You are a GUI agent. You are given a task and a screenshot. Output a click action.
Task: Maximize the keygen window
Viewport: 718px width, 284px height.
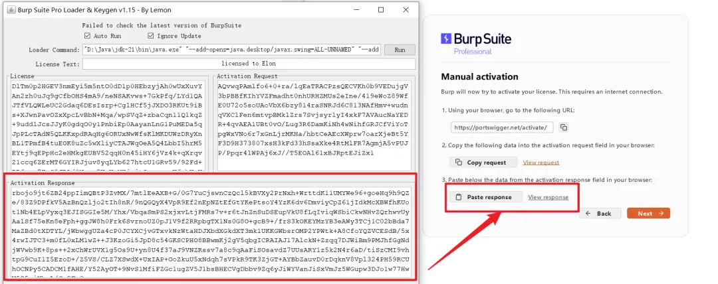[x=381, y=9]
